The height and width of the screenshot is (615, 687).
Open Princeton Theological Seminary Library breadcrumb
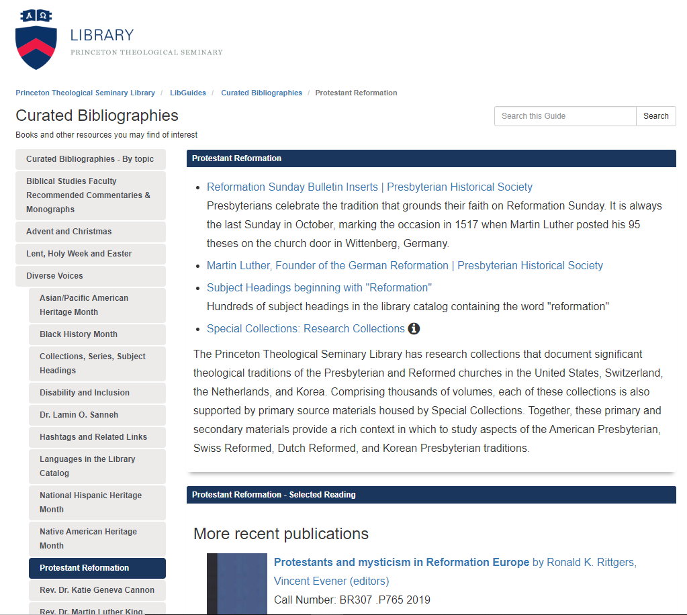coord(85,93)
